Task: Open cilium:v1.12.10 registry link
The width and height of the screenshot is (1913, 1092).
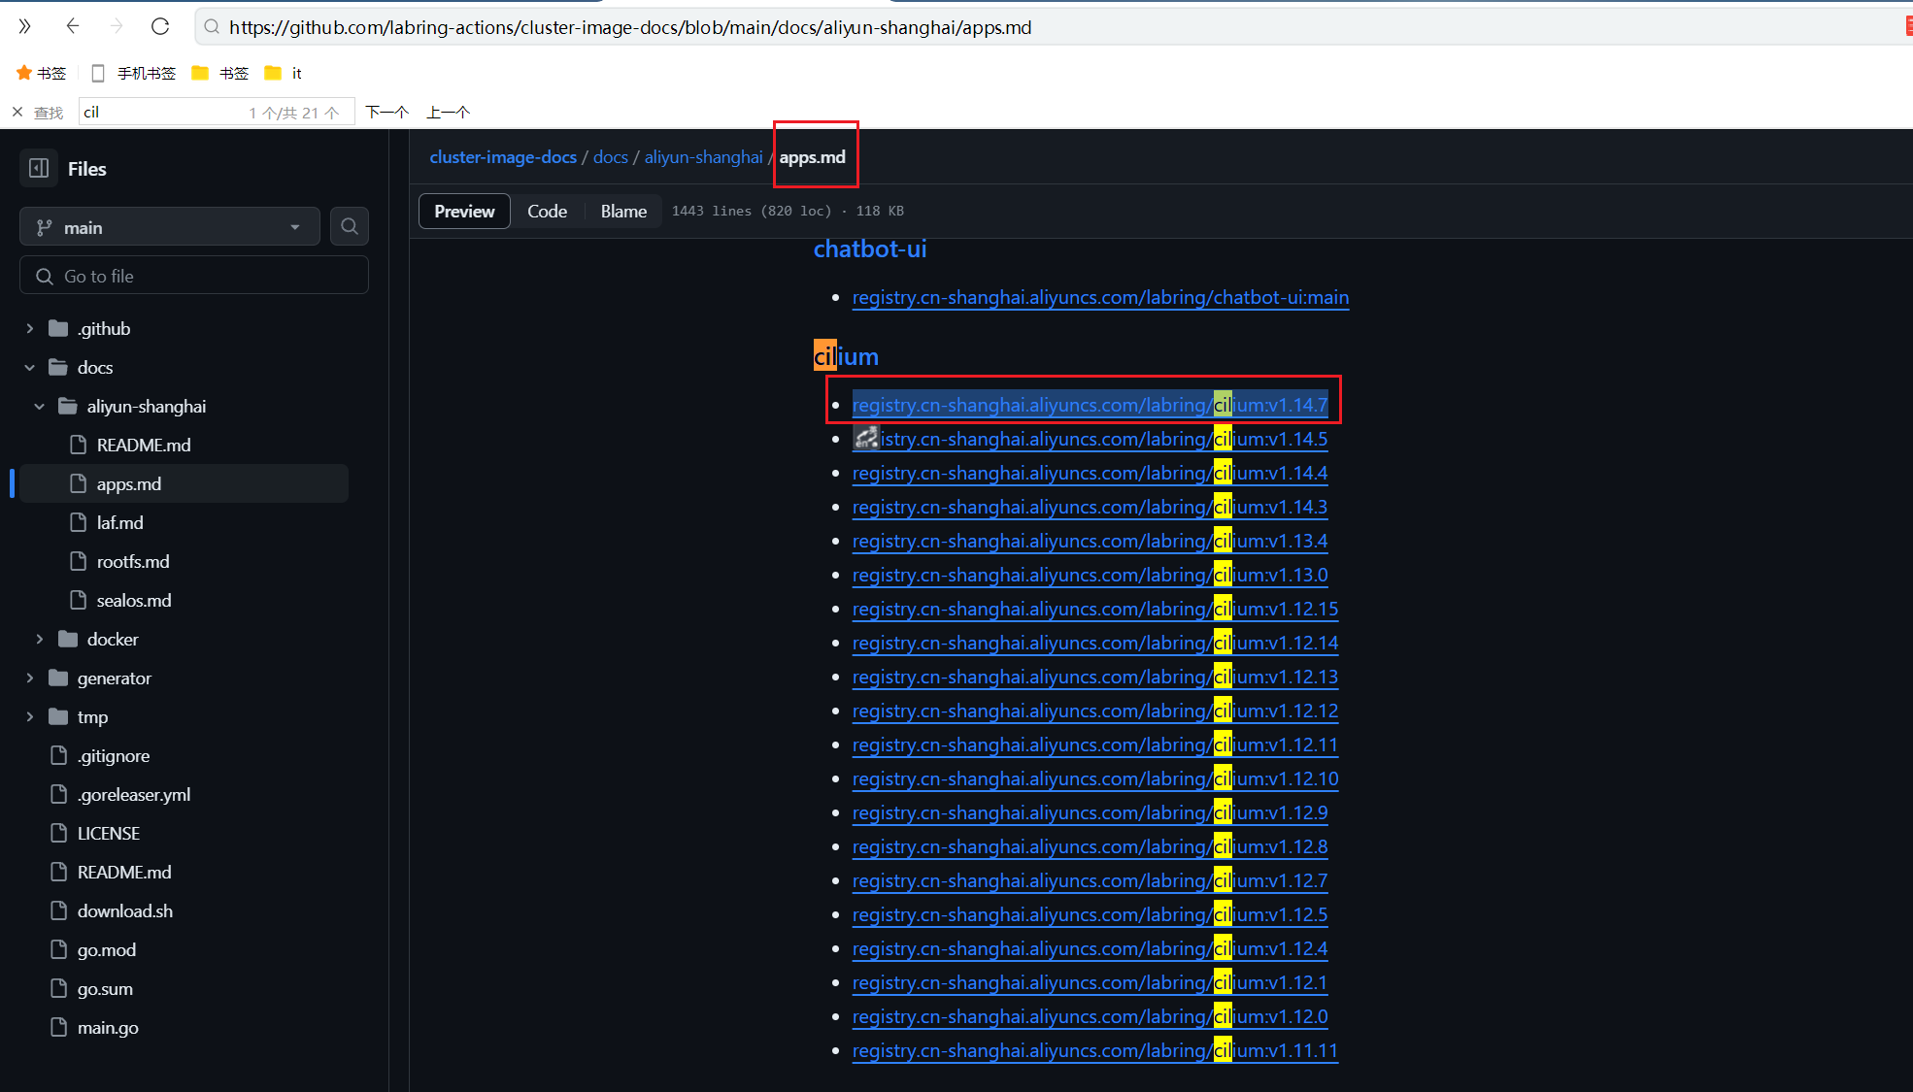Action: point(1095,778)
